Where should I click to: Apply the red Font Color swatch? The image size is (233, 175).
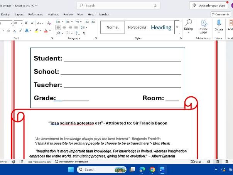[46, 30]
